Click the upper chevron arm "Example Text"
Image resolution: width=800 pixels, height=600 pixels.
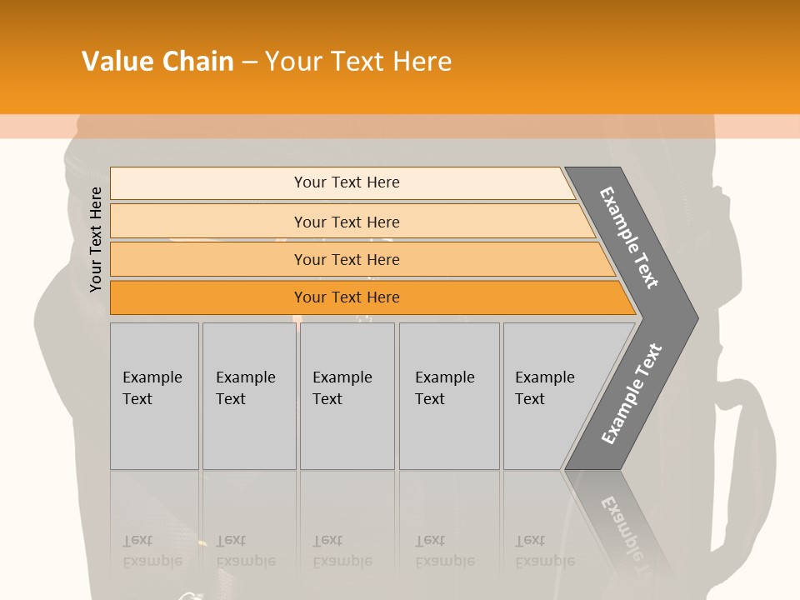coord(629,237)
